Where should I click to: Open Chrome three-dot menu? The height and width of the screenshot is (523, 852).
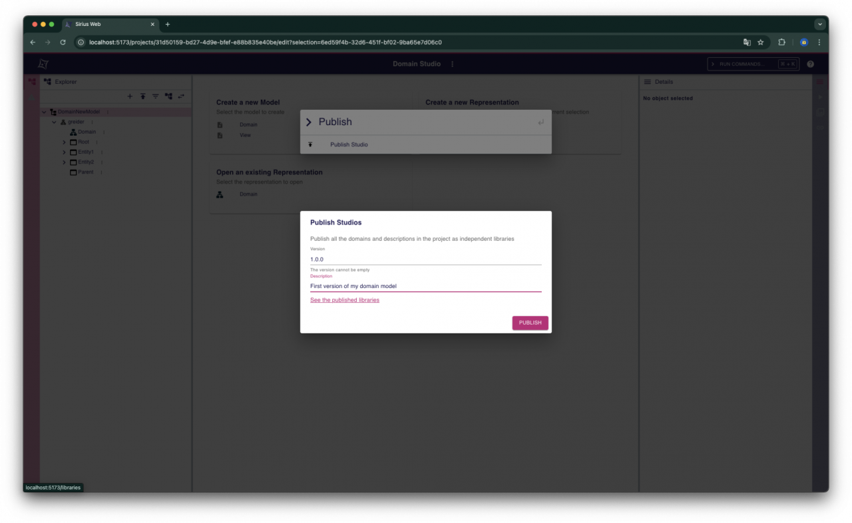coord(819,42)
